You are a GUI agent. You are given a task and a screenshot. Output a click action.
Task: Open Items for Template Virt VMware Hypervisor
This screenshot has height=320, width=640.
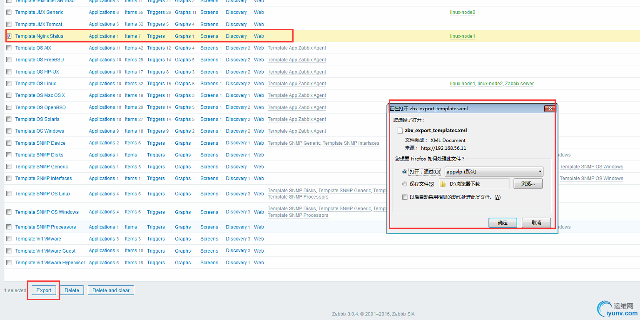(131, 263)
